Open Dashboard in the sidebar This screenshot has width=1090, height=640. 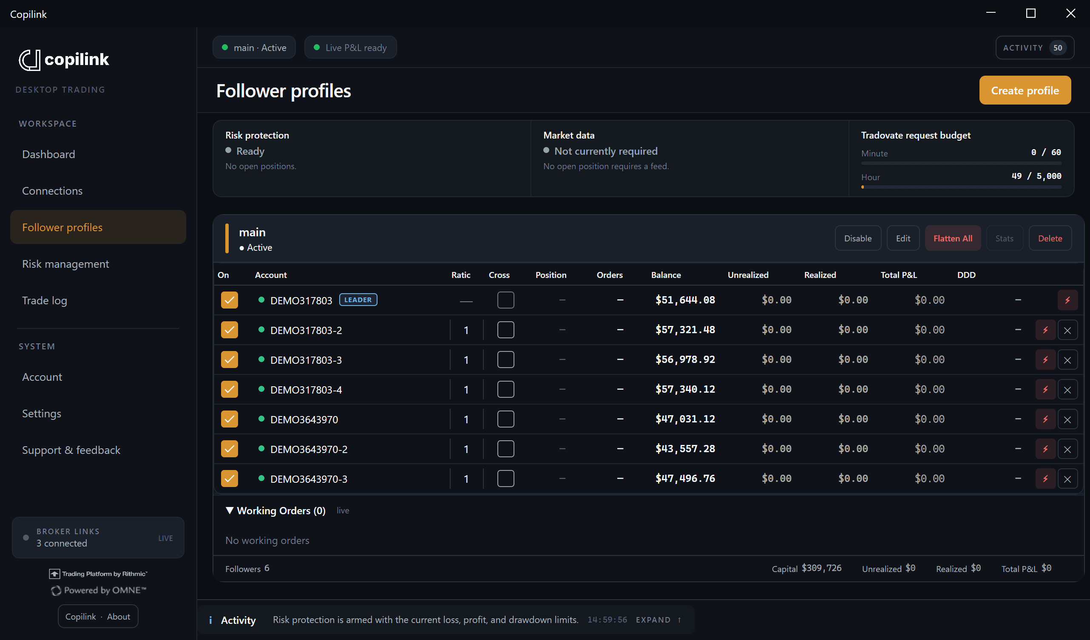[98, 154]
